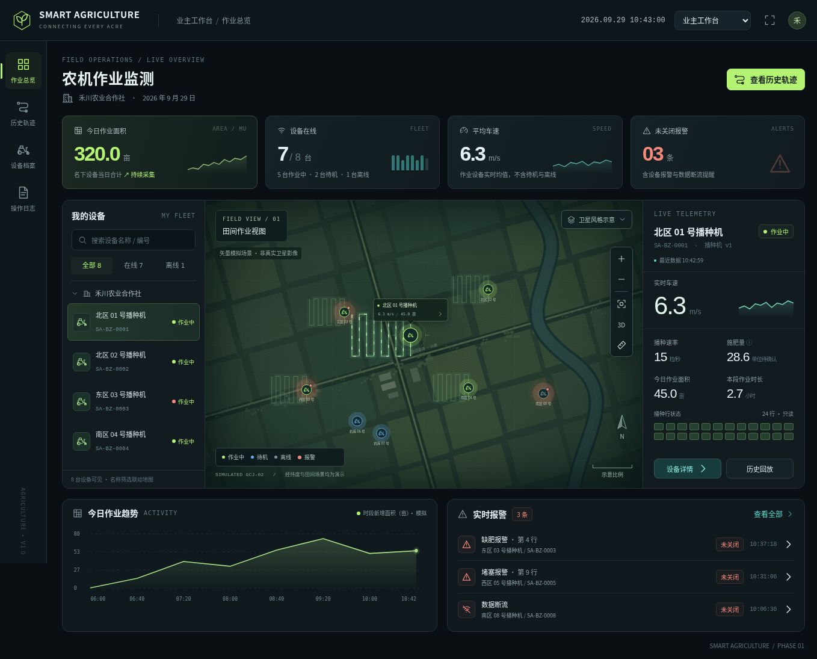Open 设备详情 for the seeder

pyautogui.click(x=687, y=469)
